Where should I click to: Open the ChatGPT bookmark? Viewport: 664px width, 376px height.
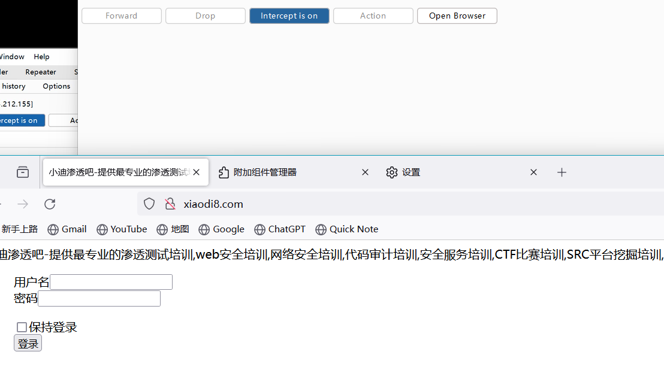point(280,229)
